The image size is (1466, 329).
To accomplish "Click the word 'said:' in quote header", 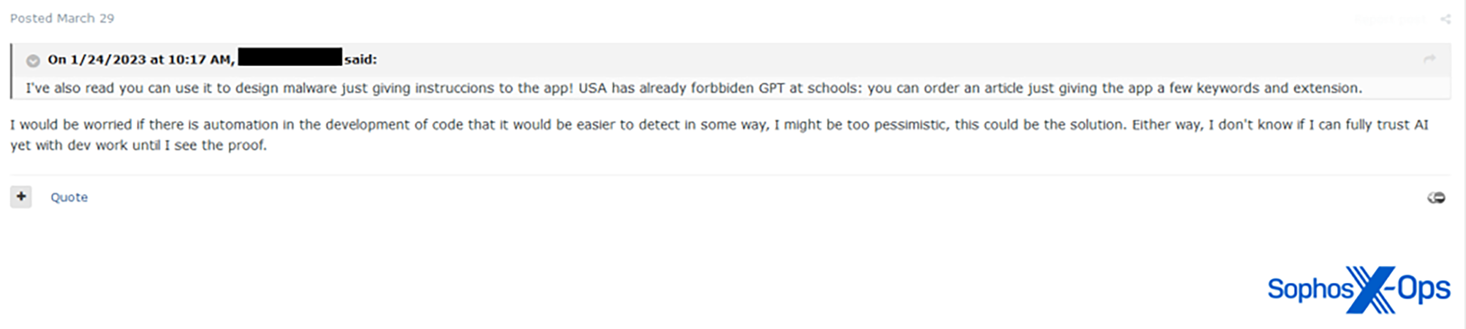I will click(x=360, y=60).
